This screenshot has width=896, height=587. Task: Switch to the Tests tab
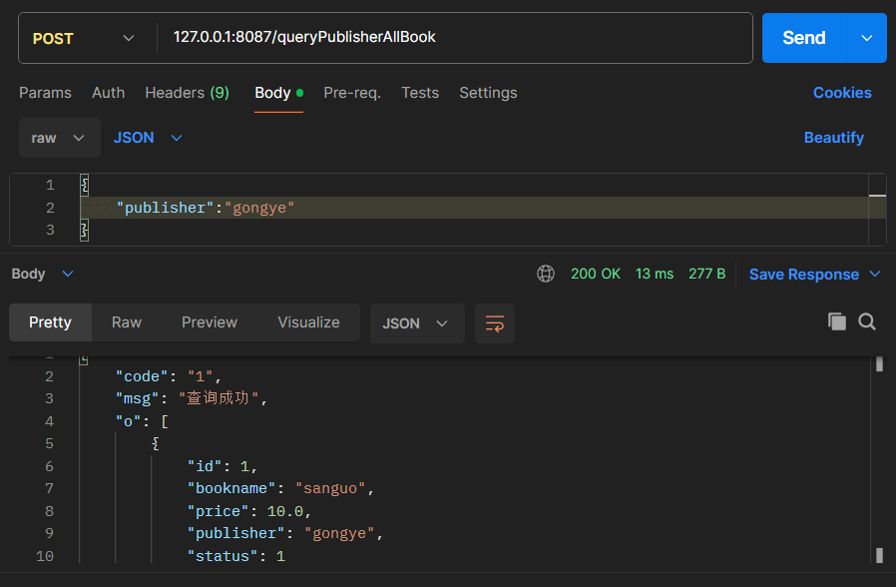pyautogui.click(x=420, y=93)
